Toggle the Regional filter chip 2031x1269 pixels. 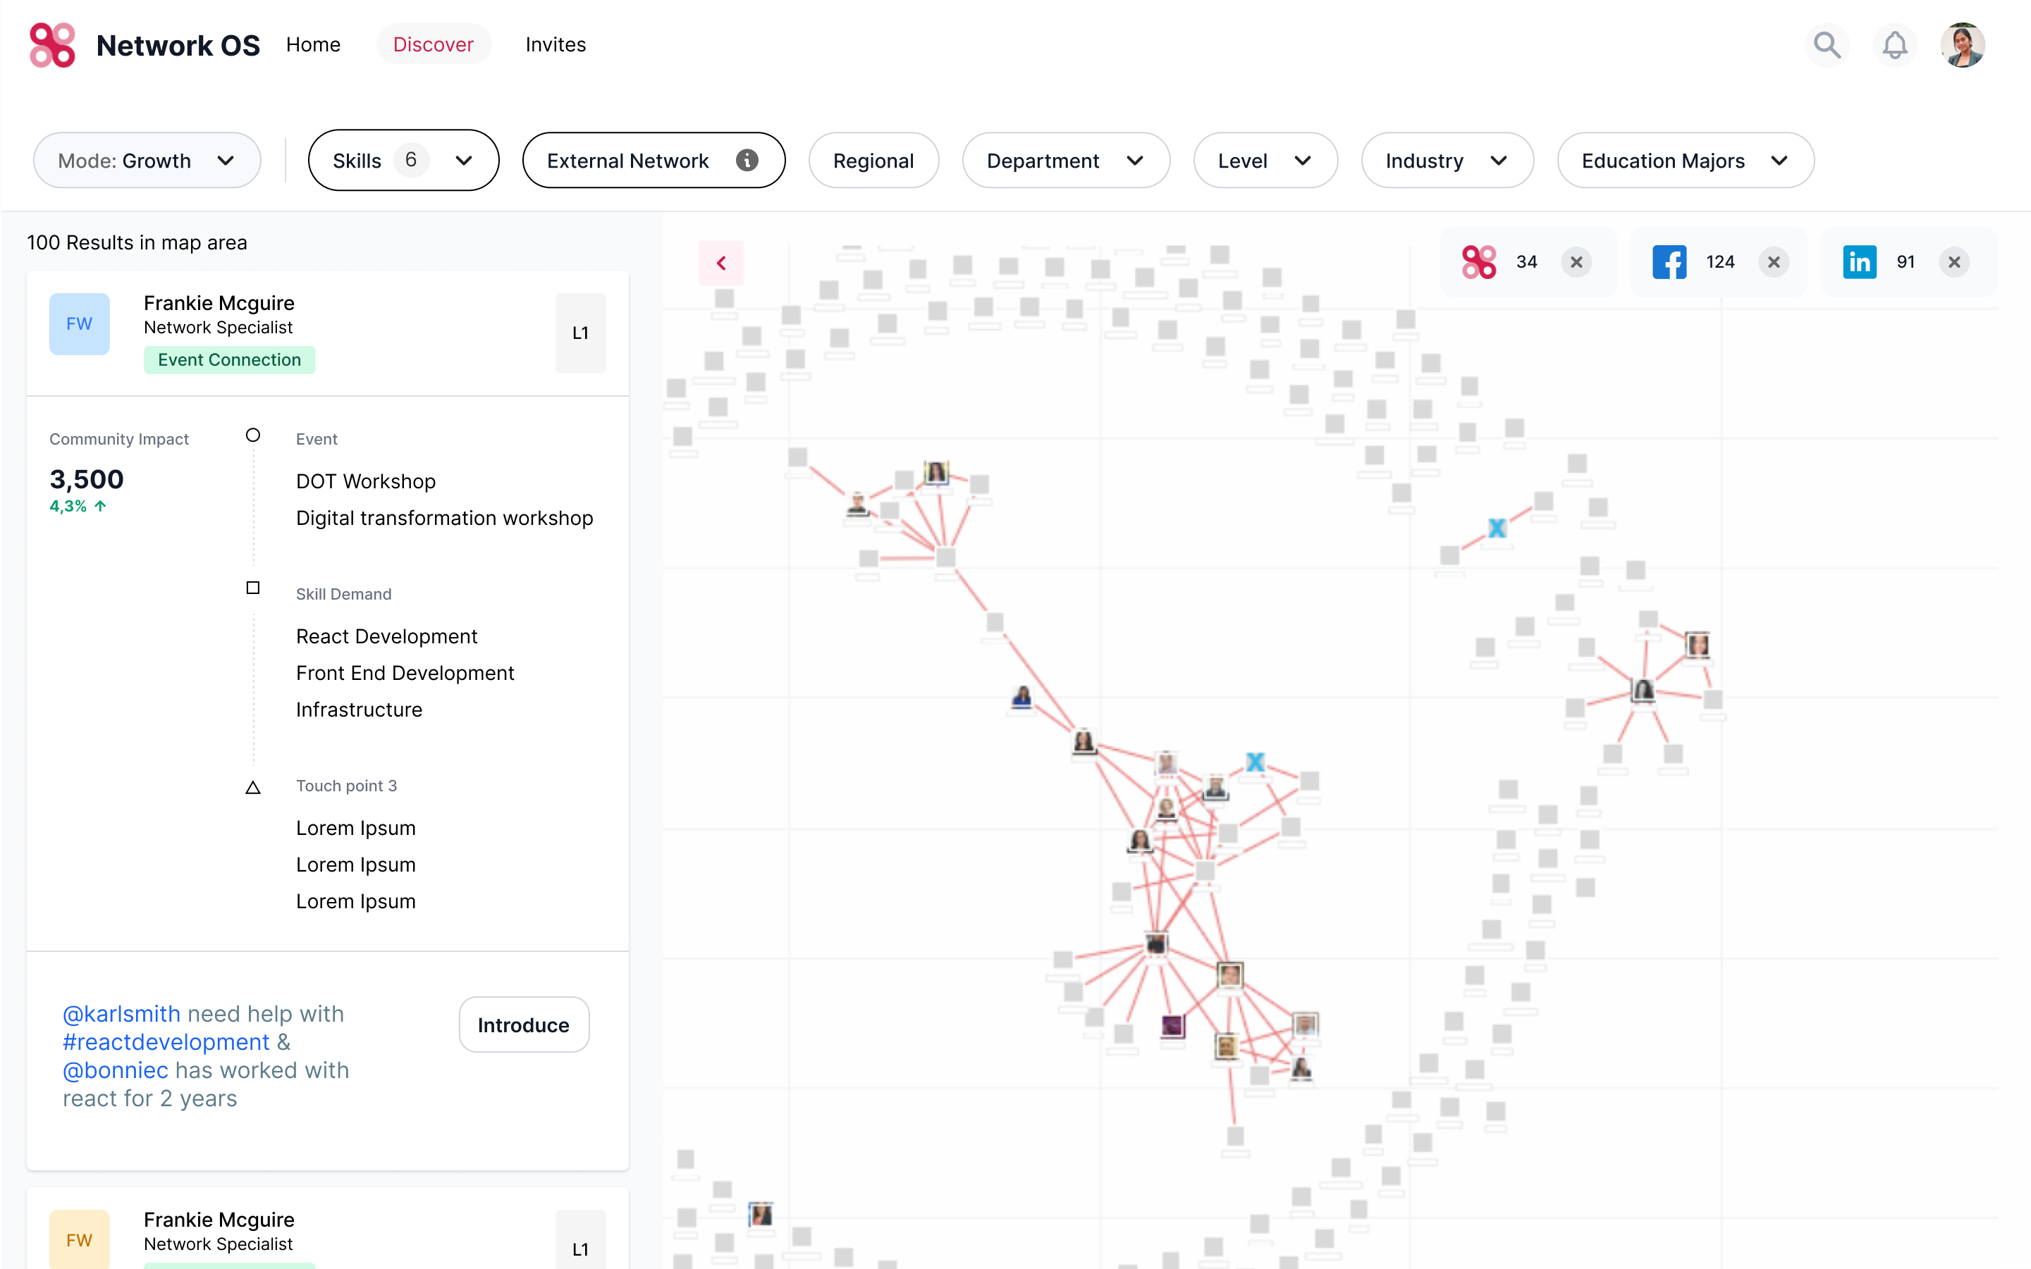[x=873, y=161]
